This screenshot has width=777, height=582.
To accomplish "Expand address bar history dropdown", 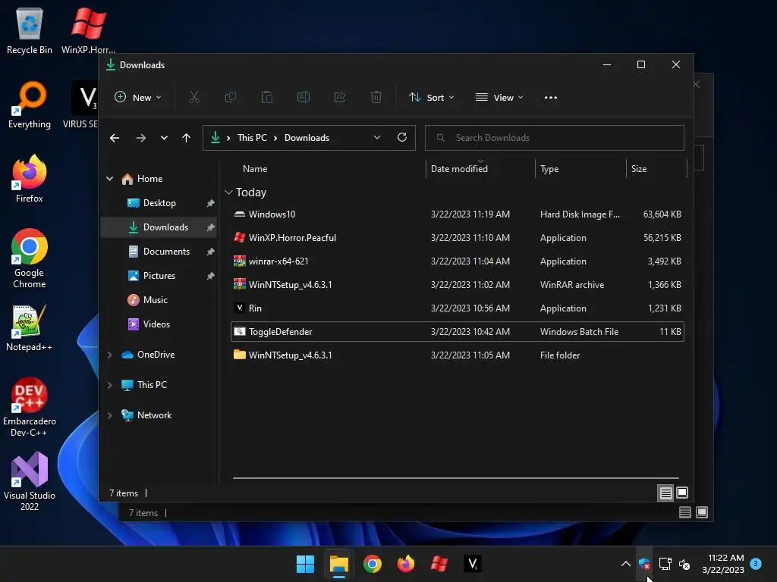I will pyautogui.click(x=377, y=138).
